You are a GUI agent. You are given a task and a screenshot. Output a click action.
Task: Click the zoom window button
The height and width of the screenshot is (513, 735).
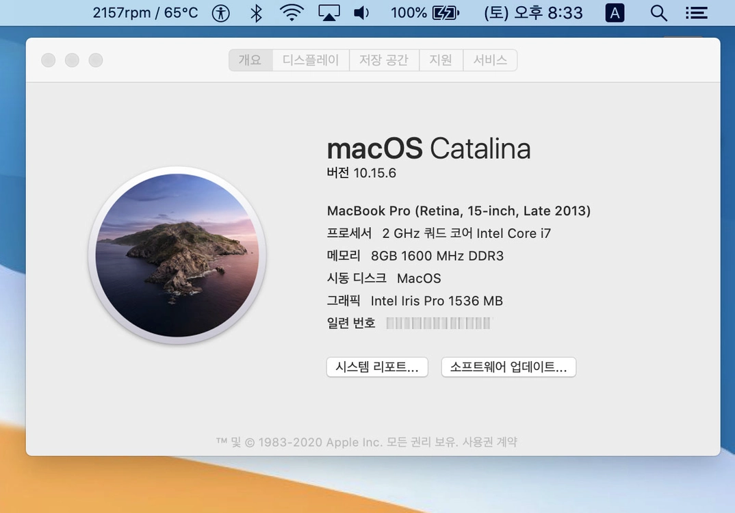96,60
